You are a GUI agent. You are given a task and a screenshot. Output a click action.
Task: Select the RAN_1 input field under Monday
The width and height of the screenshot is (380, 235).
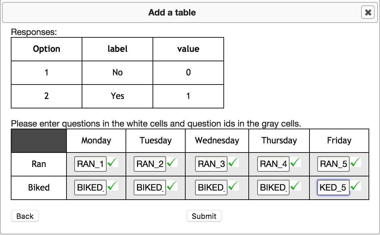(x=90, y=164)
